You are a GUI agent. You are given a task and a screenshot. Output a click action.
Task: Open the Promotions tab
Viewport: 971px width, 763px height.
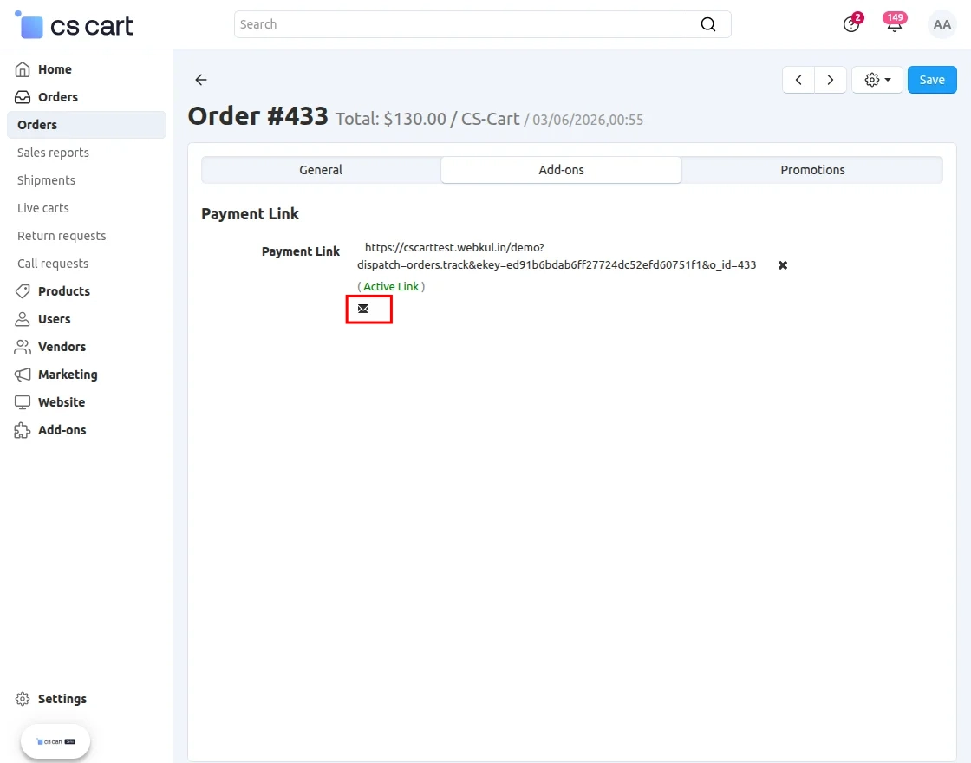812,170
